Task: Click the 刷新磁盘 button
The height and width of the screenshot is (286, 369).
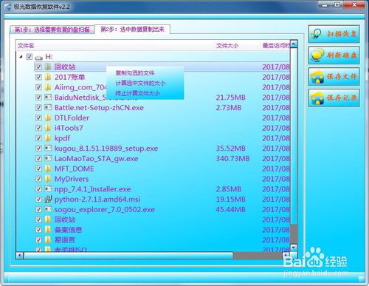Action: (334, 55)
